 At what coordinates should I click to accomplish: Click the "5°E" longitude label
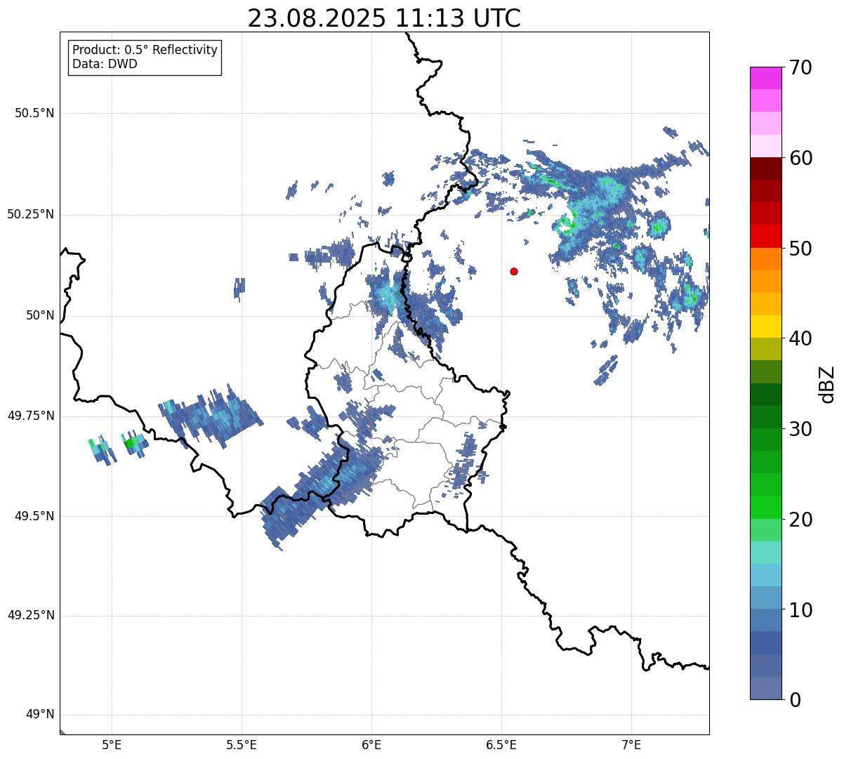(x=112, y=746)
